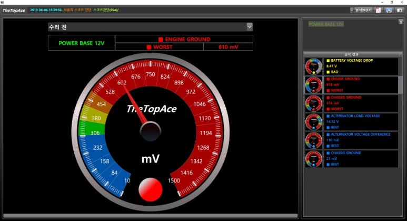Click the timestamp 2019-06-06 15:29:56
This screenshot has width=407, height=221.
point(46,10)
